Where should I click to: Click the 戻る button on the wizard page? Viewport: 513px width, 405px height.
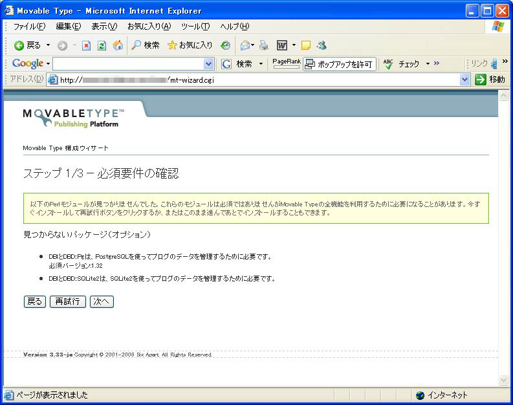pos(35,301)
